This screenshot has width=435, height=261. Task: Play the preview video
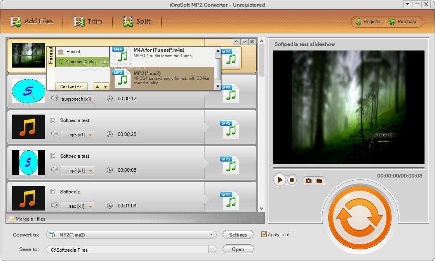280,180
